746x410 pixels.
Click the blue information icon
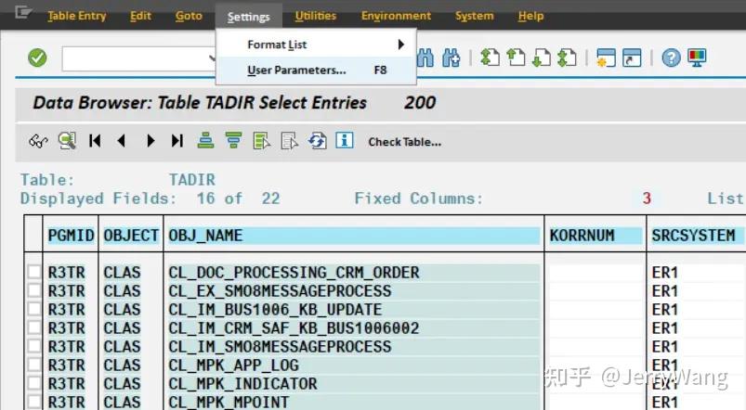click(x=345, y=140)
